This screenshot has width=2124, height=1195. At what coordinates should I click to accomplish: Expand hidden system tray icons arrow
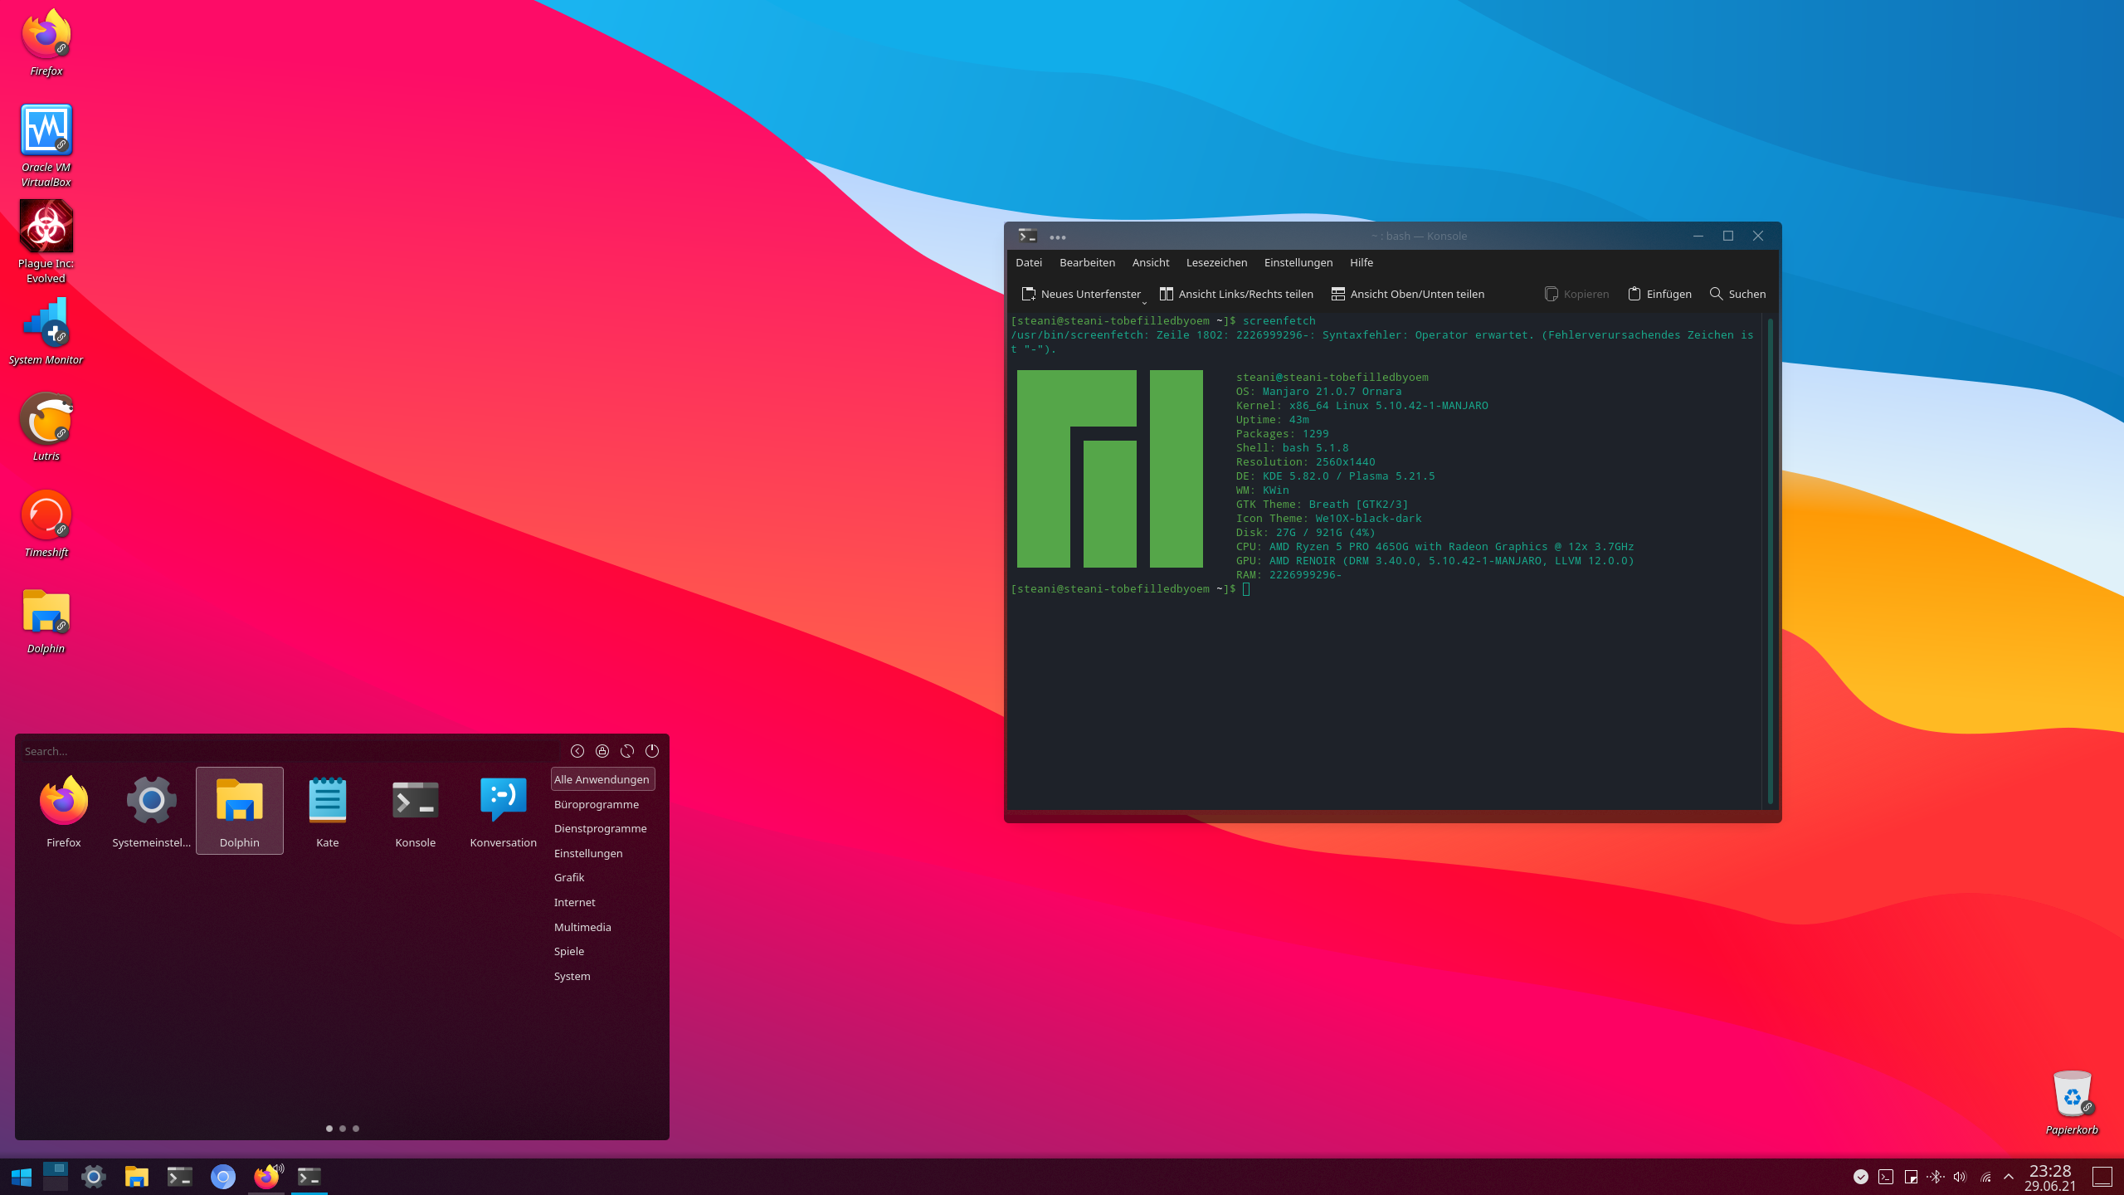click(x=2009, y=1177)
